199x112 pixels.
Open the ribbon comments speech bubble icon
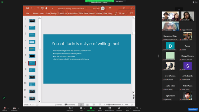pyautogui.click(x=132, y=13)
